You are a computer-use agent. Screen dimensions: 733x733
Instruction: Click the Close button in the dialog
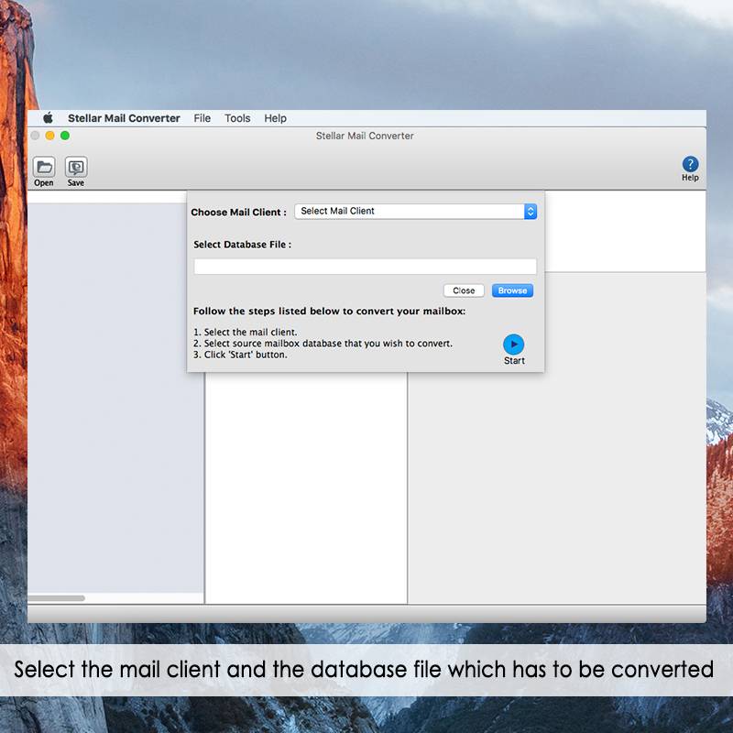coord(464,290)
